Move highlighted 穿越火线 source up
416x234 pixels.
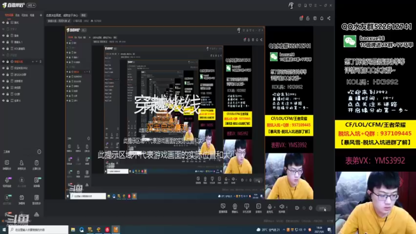pyautogui.click(x=33, y=61)
